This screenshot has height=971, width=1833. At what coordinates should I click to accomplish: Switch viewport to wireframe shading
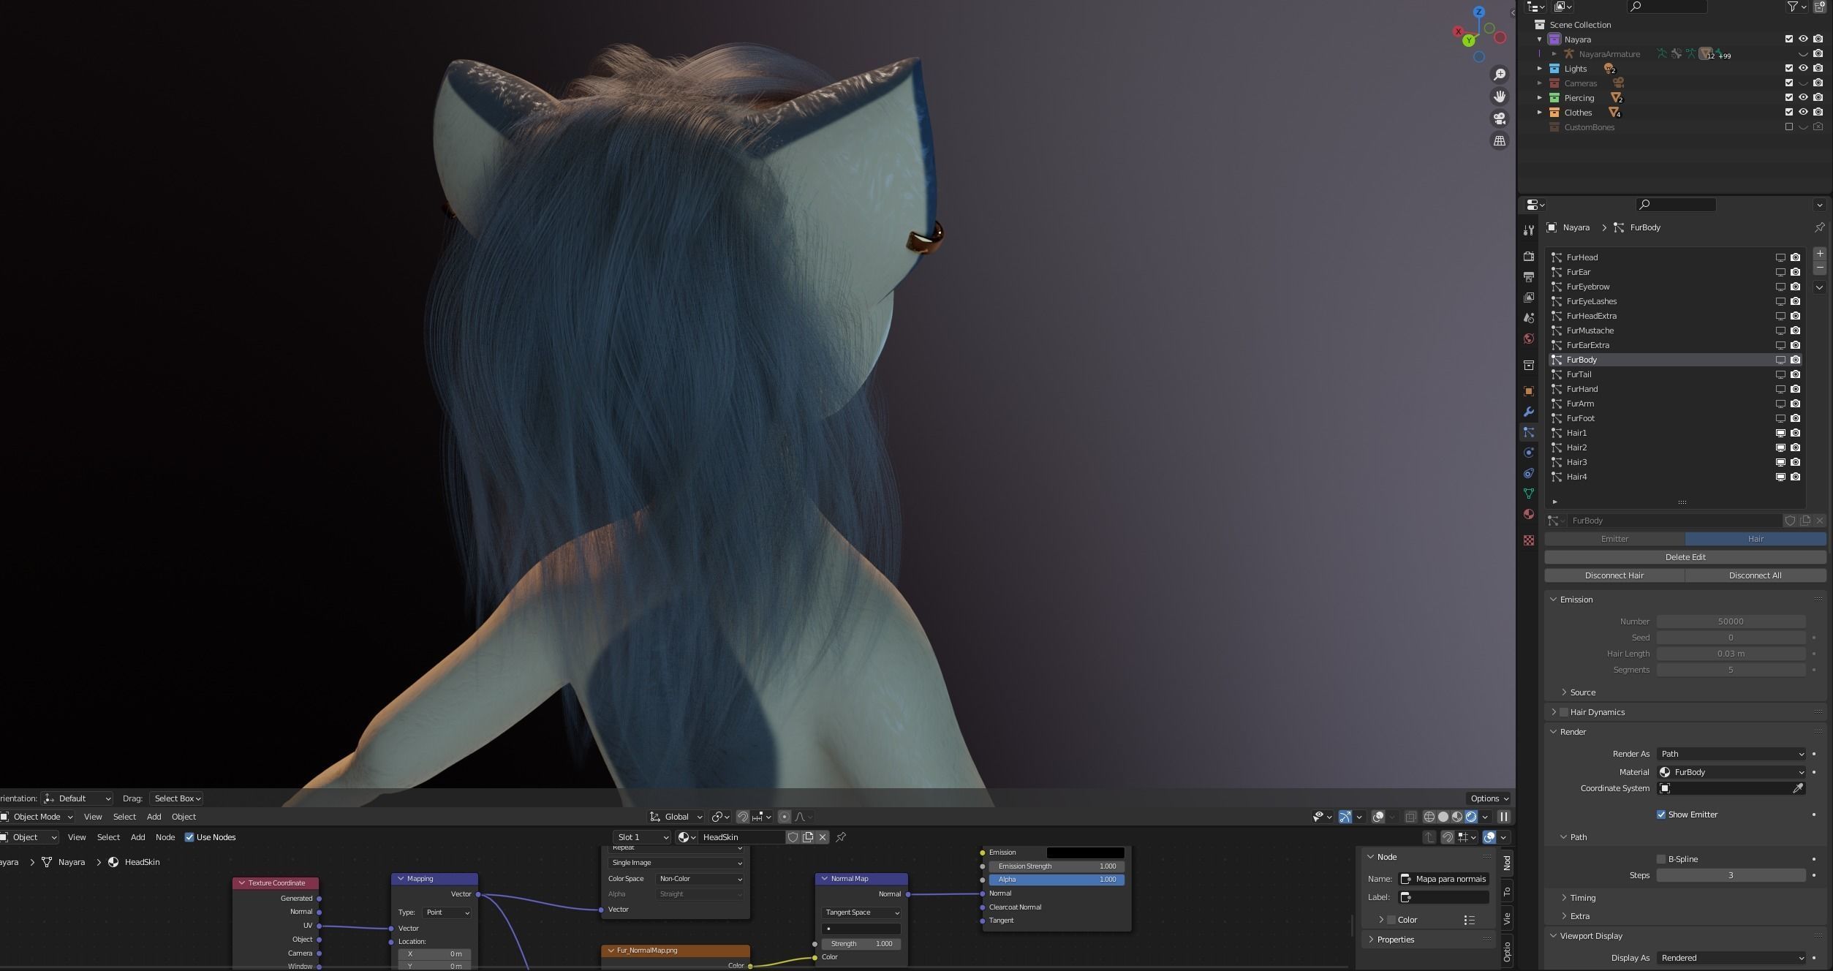coord(1429,817)
